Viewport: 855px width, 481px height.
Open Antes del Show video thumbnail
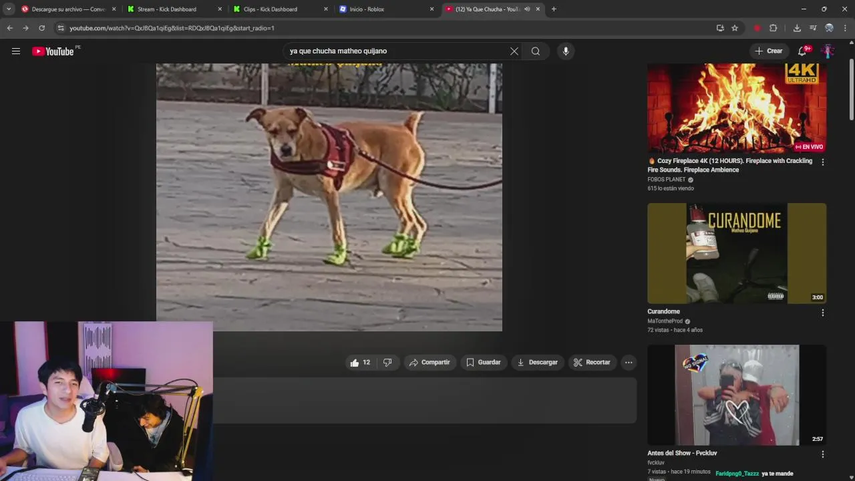pos(737,395)
